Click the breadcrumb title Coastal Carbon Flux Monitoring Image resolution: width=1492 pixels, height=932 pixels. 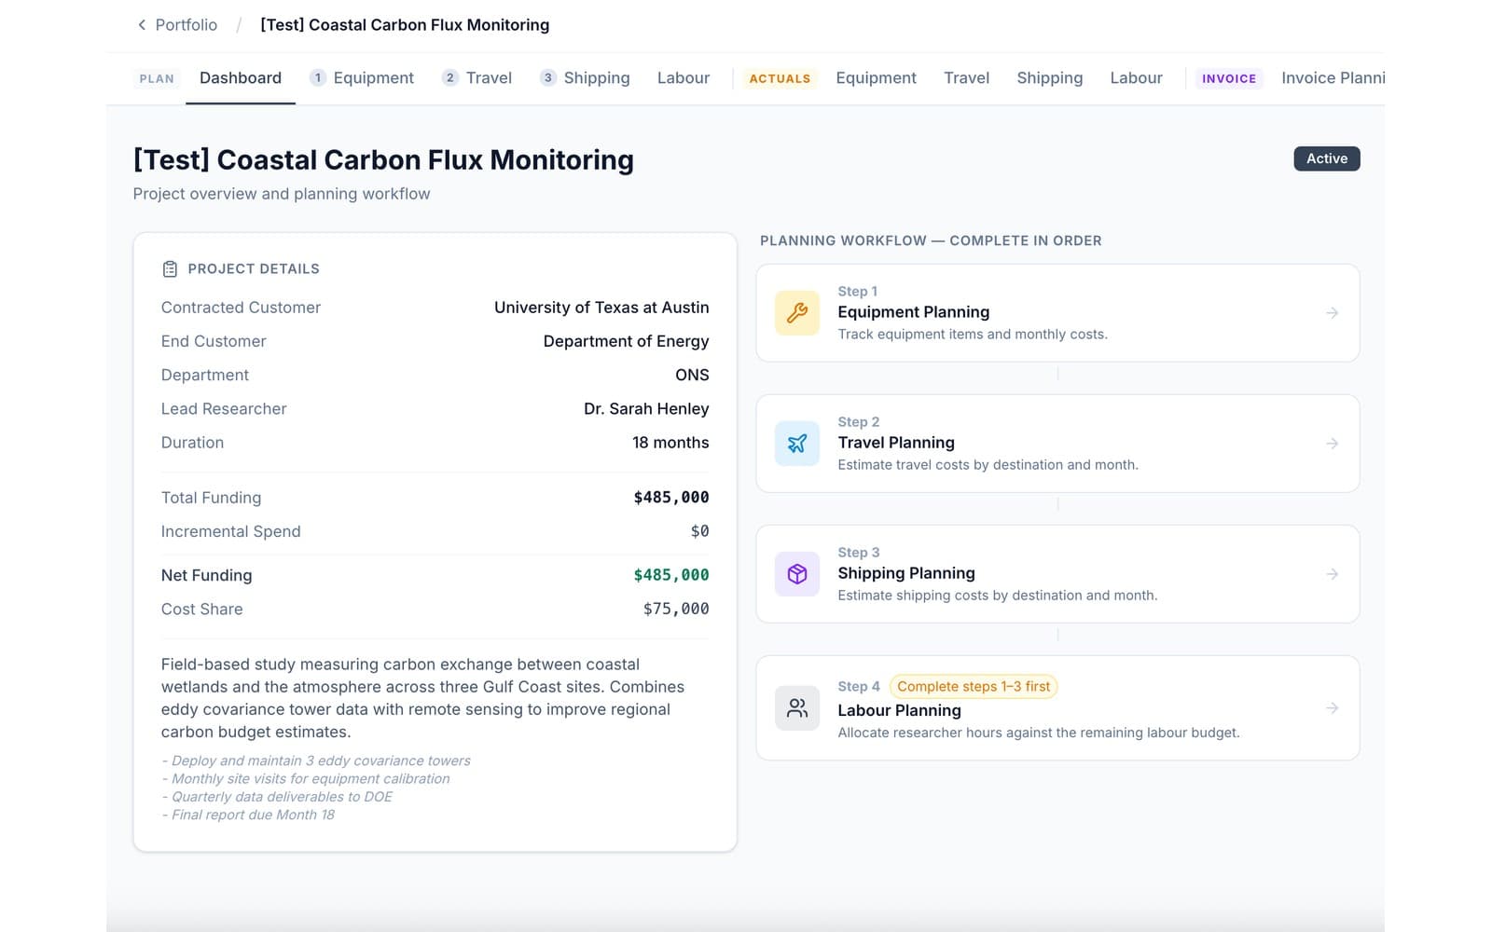tap(405, 25)
